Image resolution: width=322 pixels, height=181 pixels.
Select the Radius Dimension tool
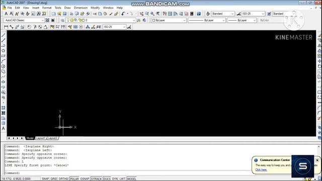tap(29, 27)
